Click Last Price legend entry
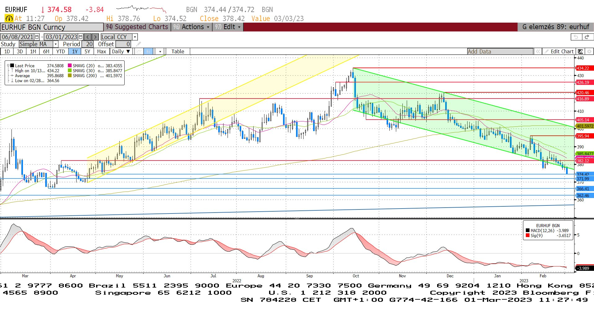 tap(25, 66)
